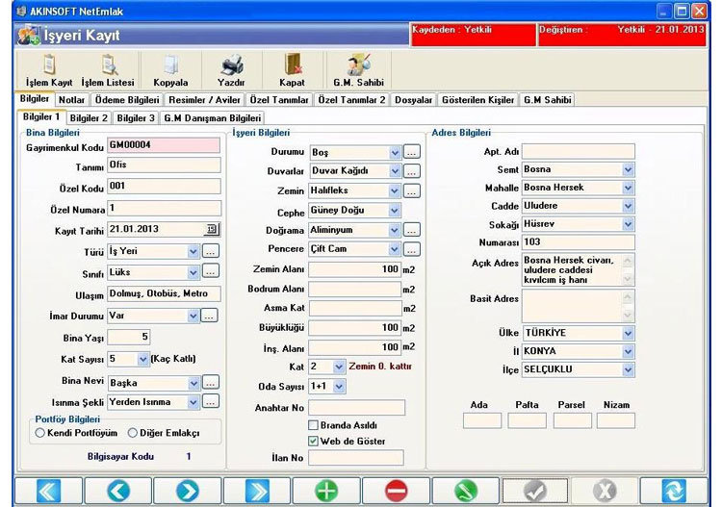Viewport: 722px width, 507px height.
Task: Go to first record navigation button
Action: [x=48, y=491]
